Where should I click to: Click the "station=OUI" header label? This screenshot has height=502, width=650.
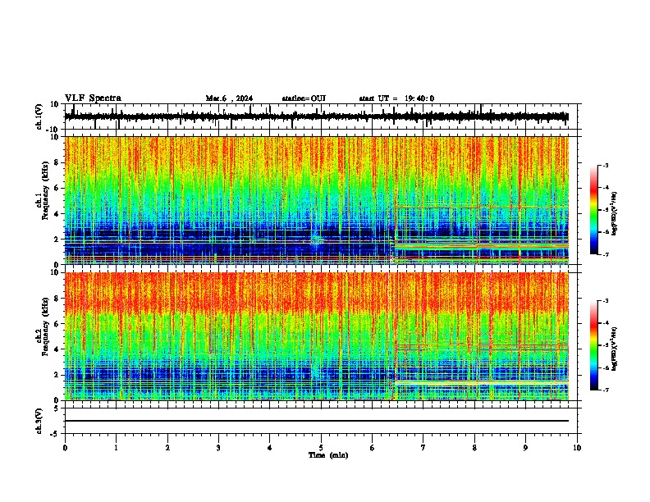[x=304, y=98]
